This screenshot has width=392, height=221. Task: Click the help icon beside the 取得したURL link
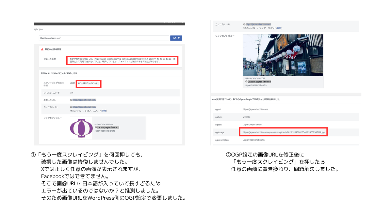(71, 100)
